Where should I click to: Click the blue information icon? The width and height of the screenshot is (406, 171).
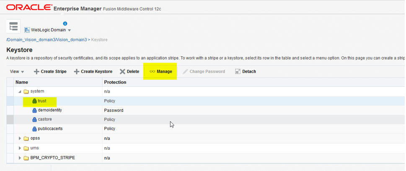pos(65,23)
